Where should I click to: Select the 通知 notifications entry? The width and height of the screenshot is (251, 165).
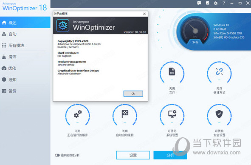(25, 80)
